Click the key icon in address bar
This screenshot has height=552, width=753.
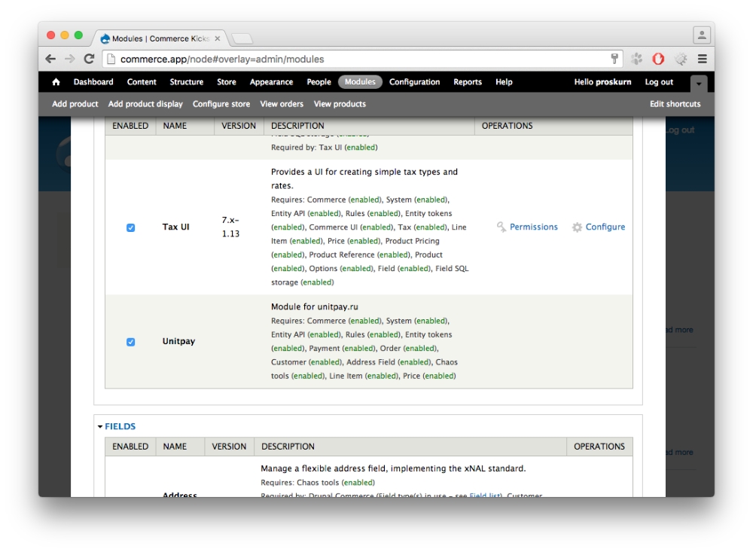click(x=614, y=59)
